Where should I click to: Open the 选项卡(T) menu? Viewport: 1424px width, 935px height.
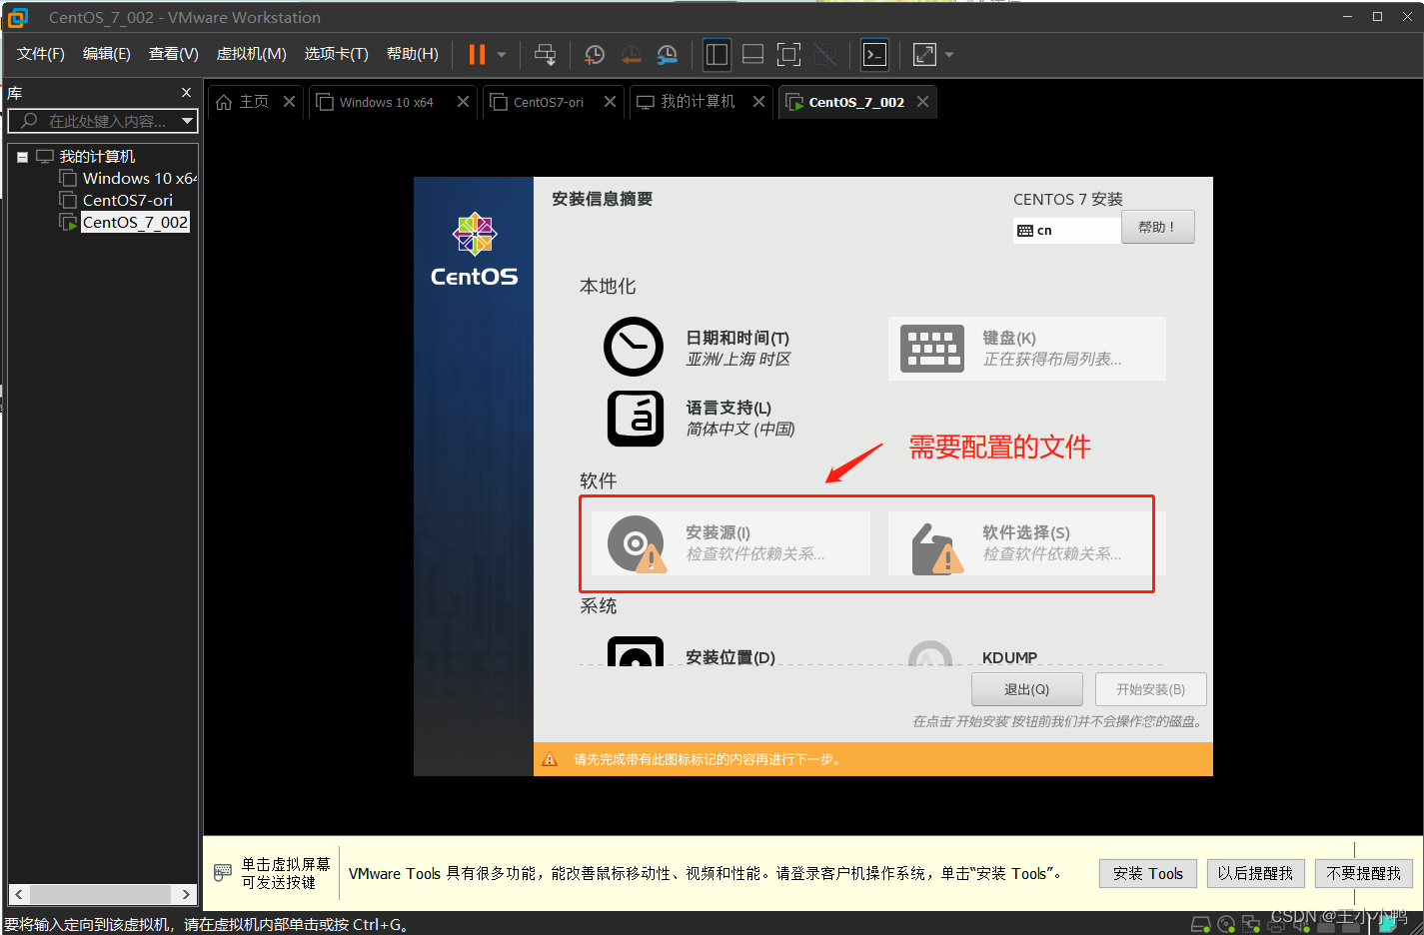point(337,54)
